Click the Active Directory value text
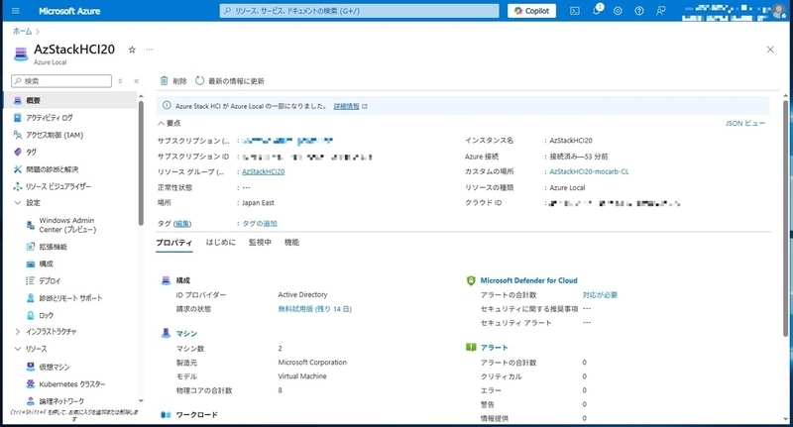Viewport: 793px width, 427px height. click(x=302, y=294)
